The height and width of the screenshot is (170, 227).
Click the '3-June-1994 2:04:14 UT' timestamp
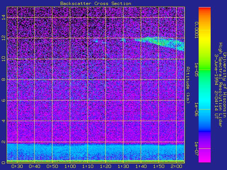point(216,86)
